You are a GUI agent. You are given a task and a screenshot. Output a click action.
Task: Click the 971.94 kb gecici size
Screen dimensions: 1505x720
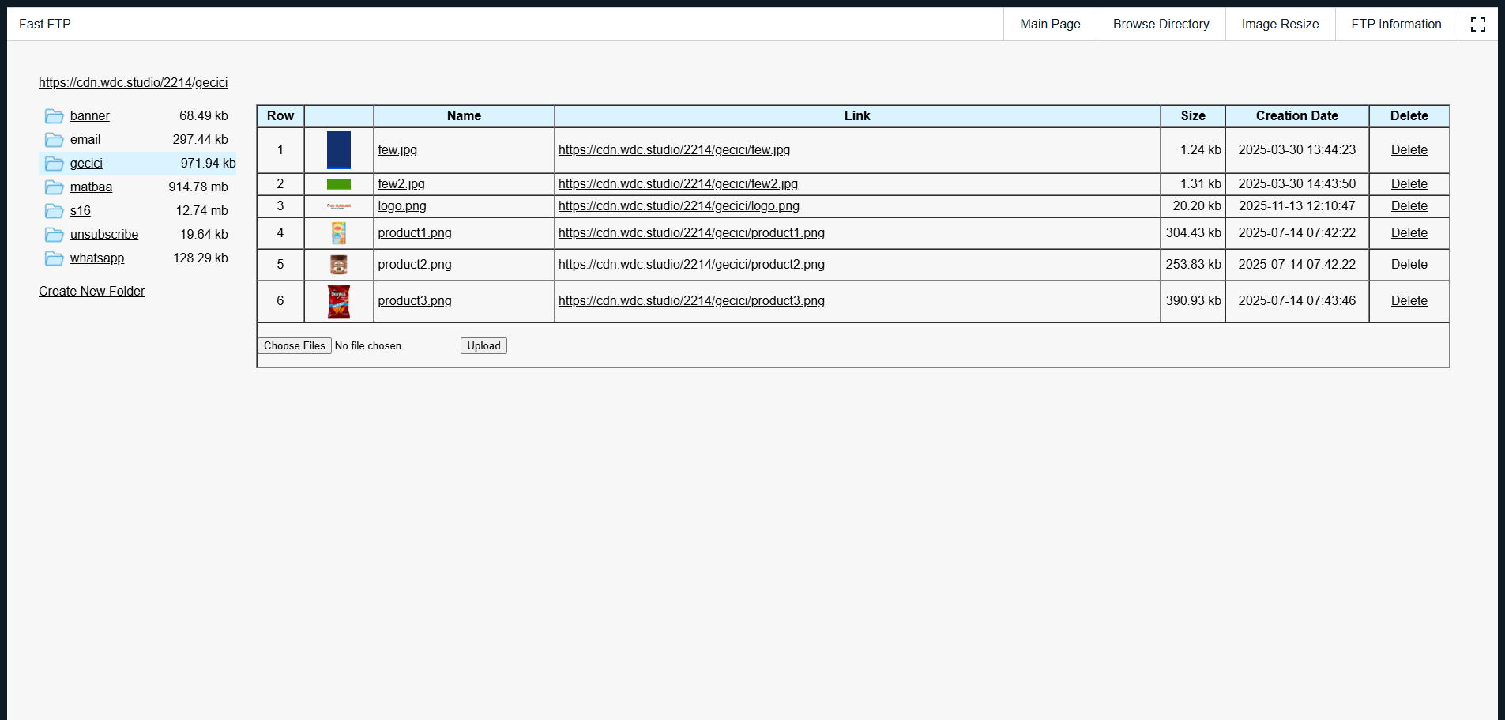(x=208, y=163)
